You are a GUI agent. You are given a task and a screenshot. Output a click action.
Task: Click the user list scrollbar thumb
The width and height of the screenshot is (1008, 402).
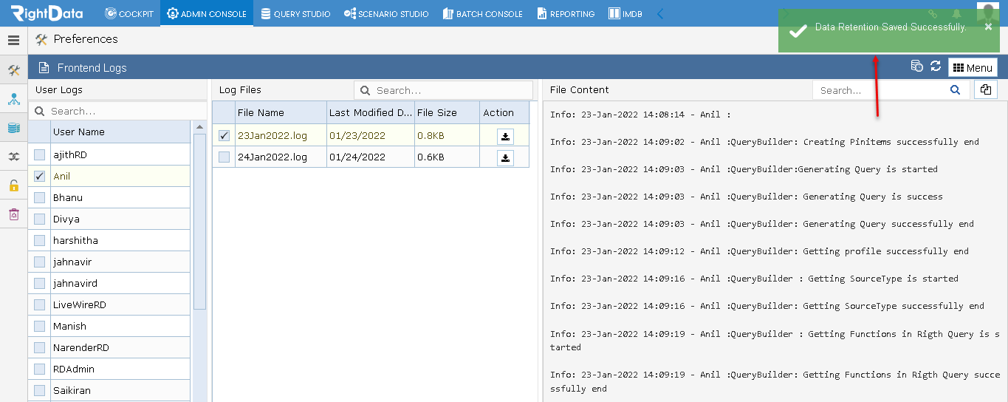(199, 222)
